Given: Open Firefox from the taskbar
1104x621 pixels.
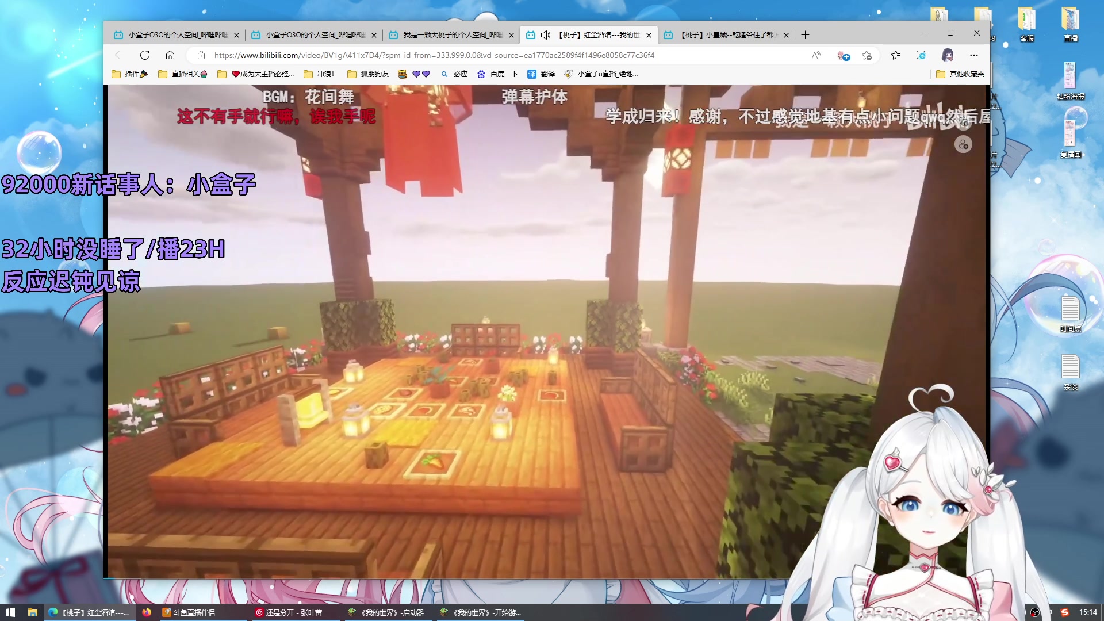Looking at the screenshot, I should click(147, 612).
